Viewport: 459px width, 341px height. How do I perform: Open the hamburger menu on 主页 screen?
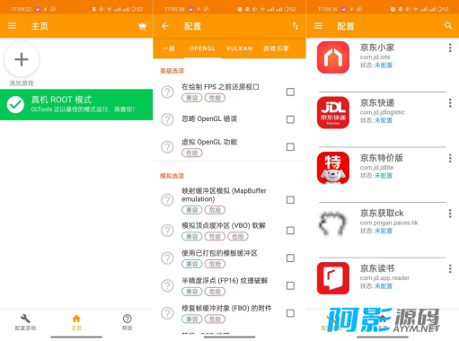coord(12,26)
